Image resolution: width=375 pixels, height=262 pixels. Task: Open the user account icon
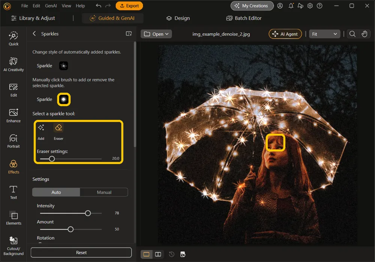[x=280, y=6]
